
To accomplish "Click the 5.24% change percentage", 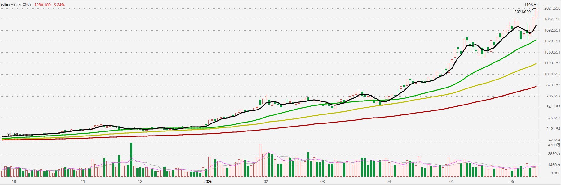I will point(59,5).
